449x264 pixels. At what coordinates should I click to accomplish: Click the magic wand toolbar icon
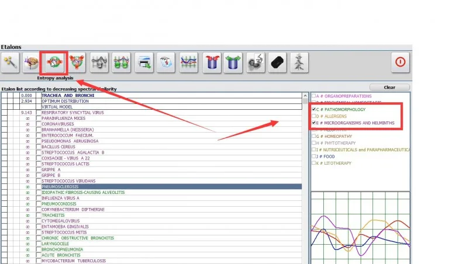pos(11,62)
